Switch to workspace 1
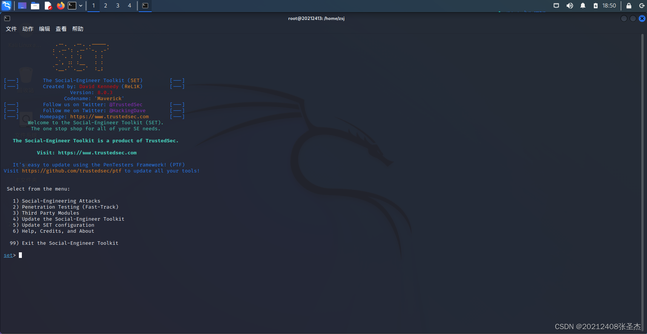 (x=94, y=6)
